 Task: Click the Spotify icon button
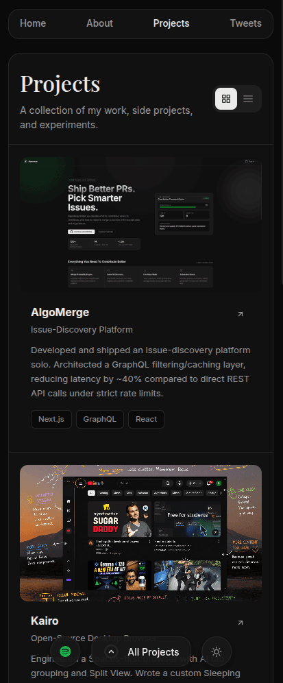point(65,651)
